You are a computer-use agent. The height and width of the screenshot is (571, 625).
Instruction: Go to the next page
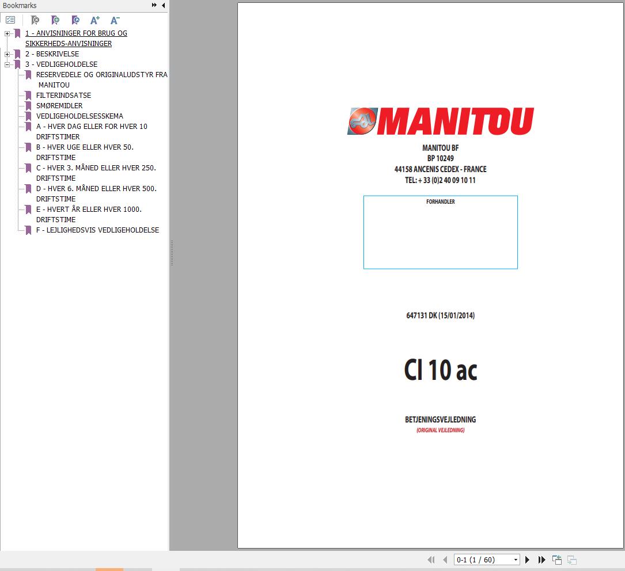click(527, 559)
